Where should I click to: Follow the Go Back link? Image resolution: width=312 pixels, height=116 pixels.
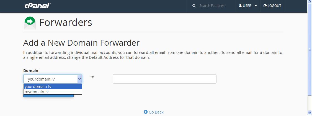coord(153,112)
